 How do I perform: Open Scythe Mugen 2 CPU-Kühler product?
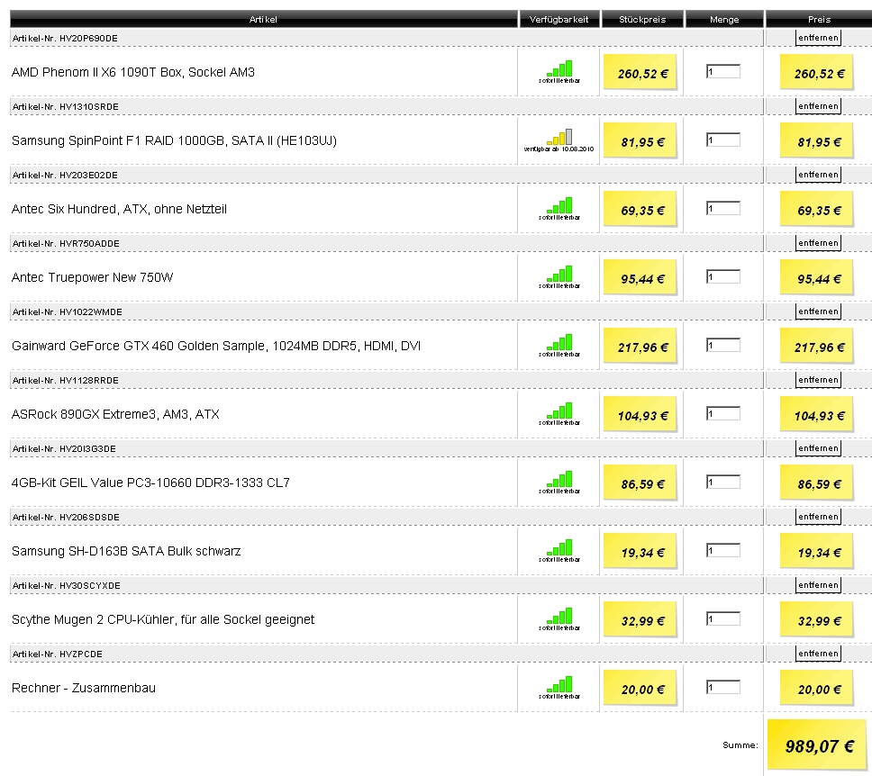[x=163, y=619]
